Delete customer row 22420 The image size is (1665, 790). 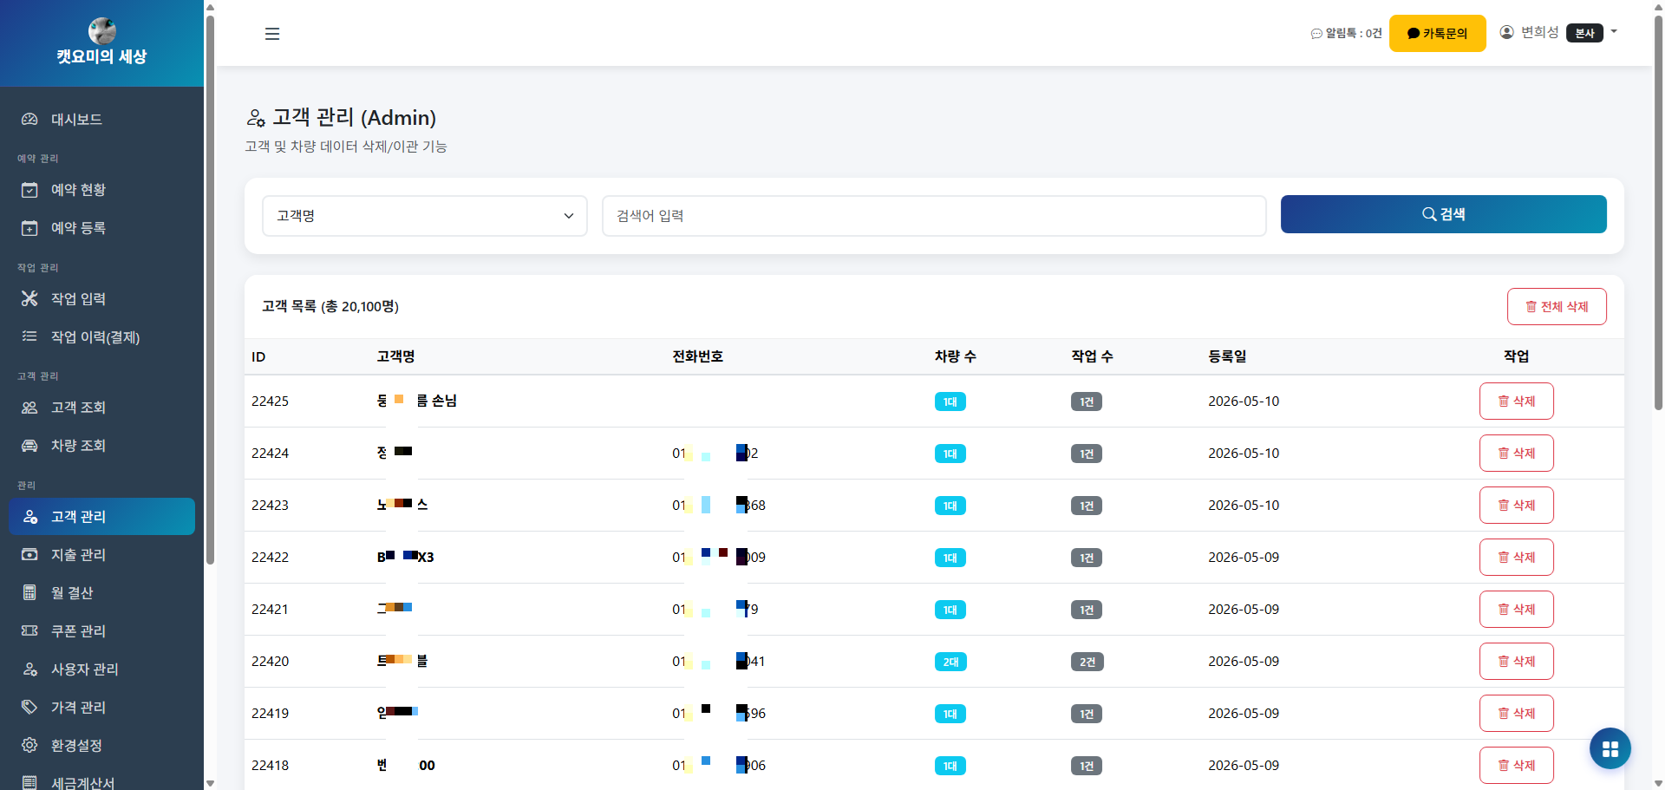[1516, 662]
